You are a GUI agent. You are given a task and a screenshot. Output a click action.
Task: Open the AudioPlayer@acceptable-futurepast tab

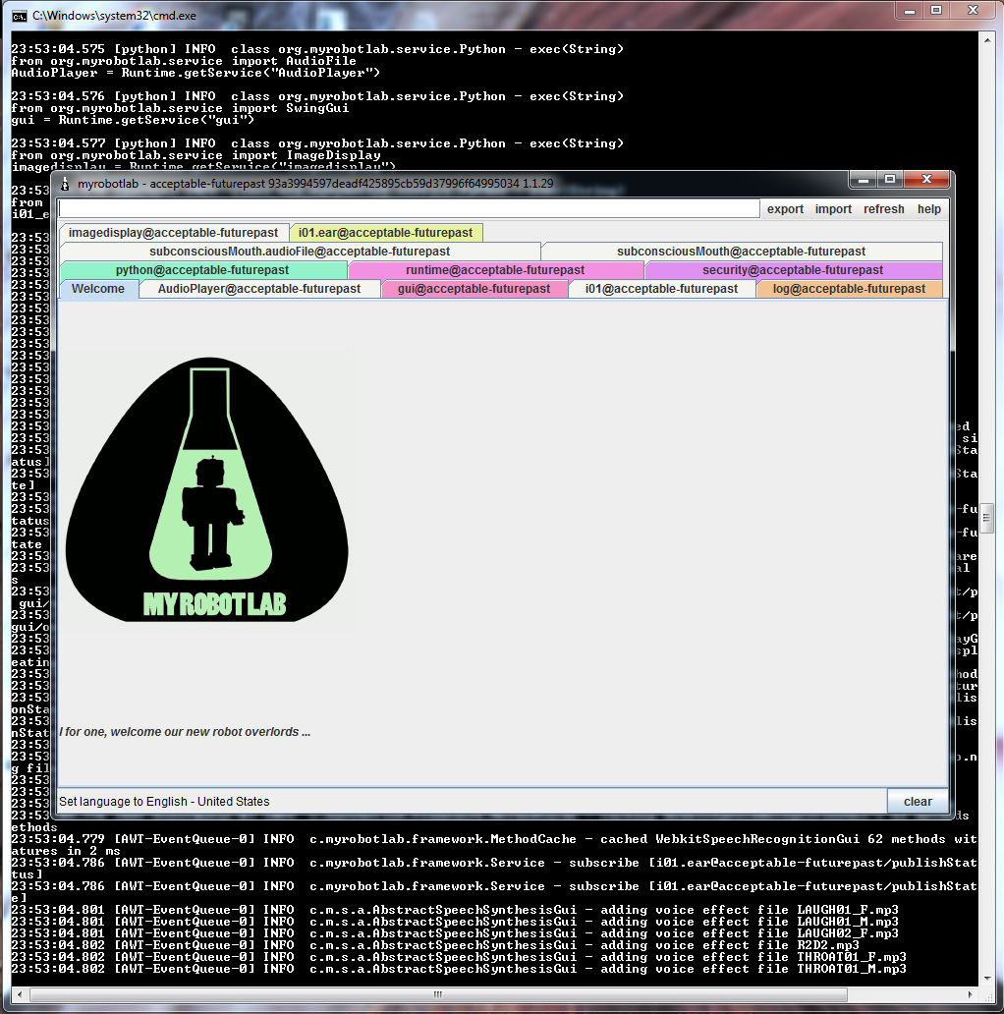coord(259,289)
